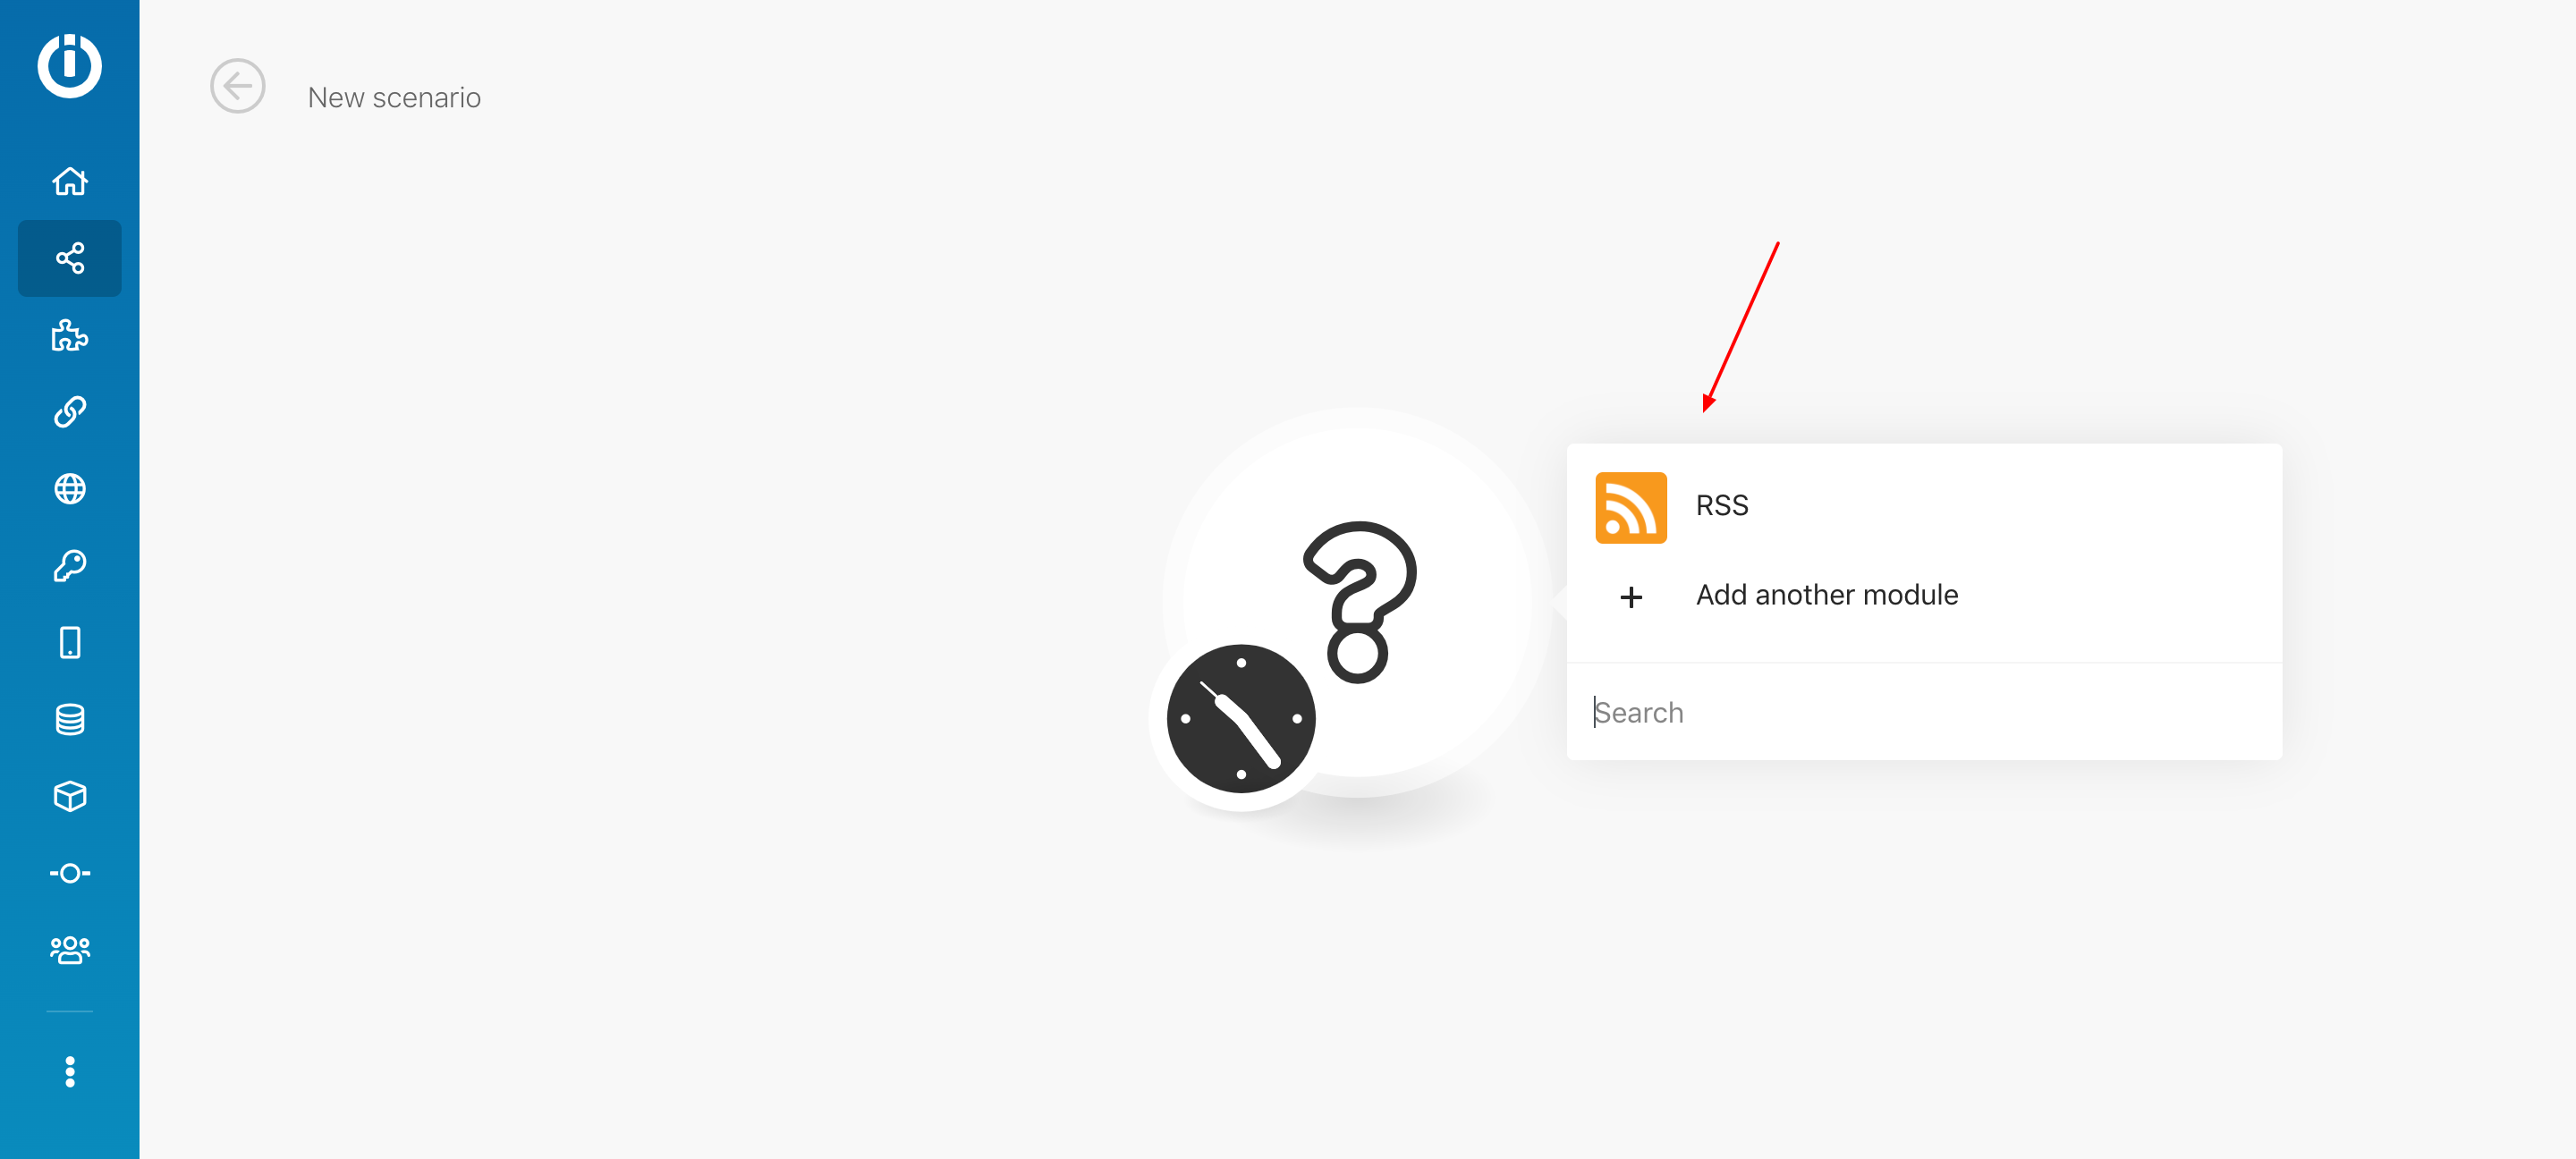The width and height of the screenshot is (2576, 1159).
Task: Open the Webhooks globe icon
Action: coord(69,489)
